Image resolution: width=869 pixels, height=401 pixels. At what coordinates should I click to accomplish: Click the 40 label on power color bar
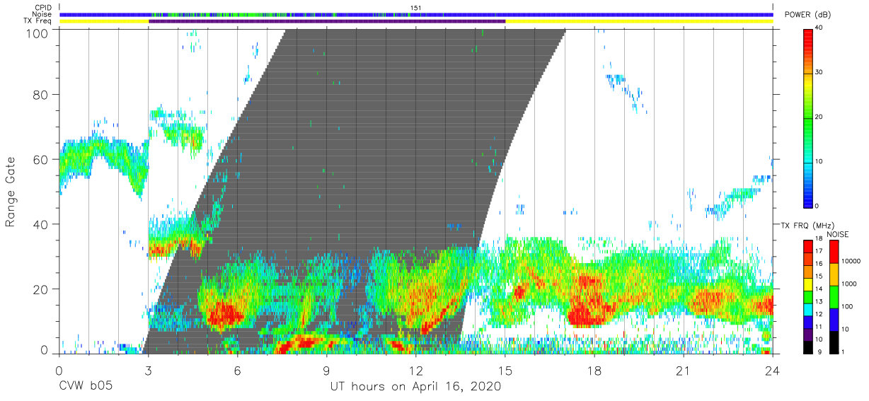click(x=819, y=28)
